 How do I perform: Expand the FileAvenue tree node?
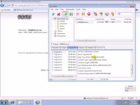tap(53, 34)
